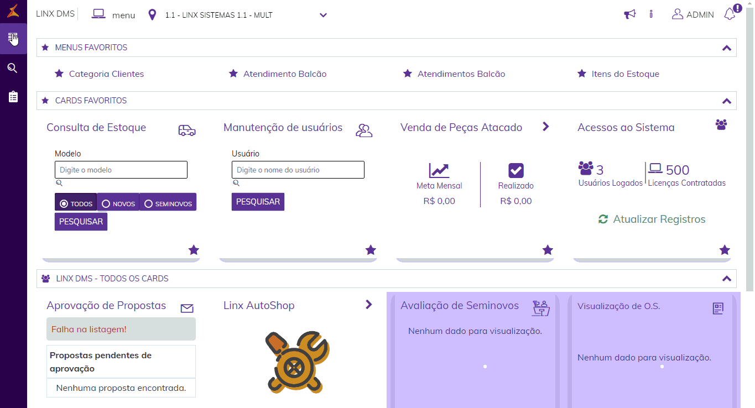Open the announcements megaphone icon
Image resolution: width=755 pixels, height=408 pixels.
630,14
